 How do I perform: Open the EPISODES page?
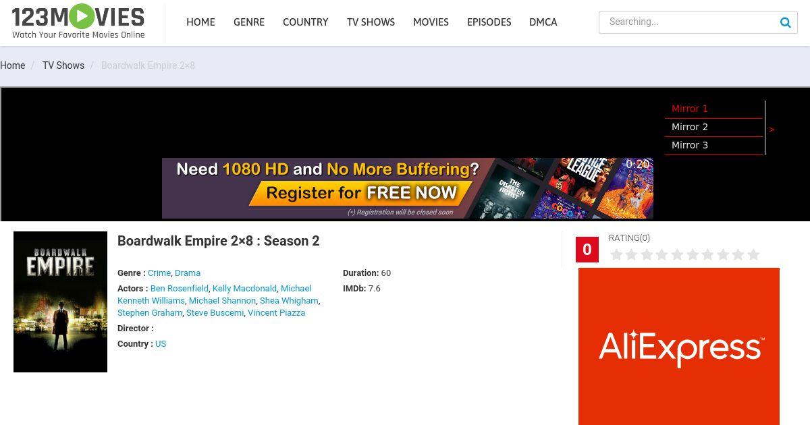click(489, 22)
